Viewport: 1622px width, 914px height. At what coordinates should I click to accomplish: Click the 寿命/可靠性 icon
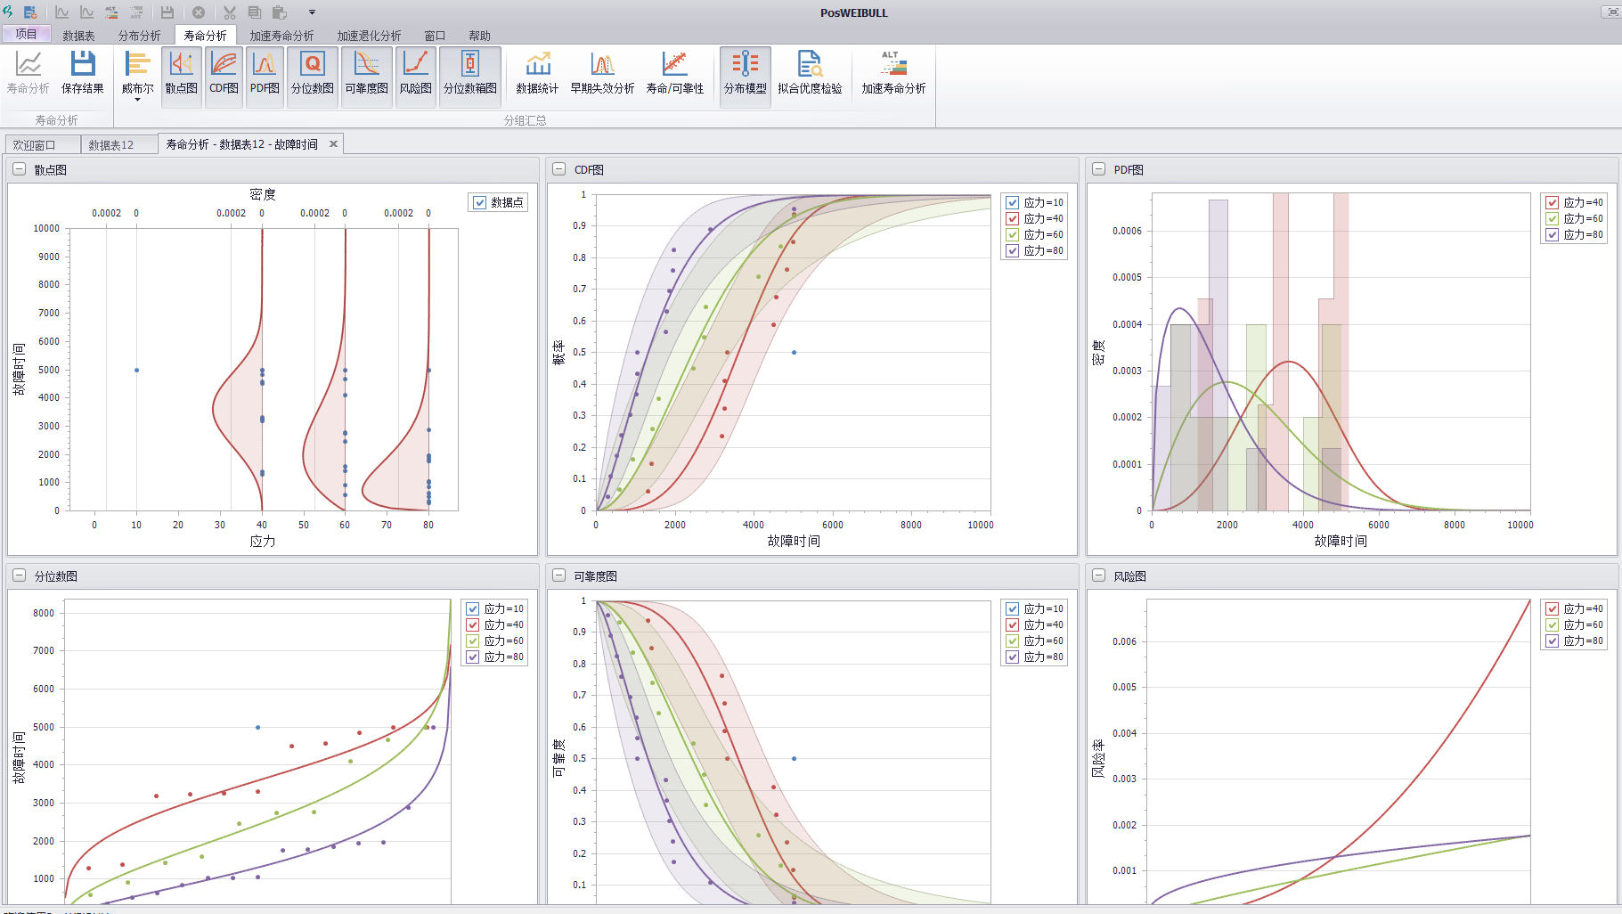(674, 63)
